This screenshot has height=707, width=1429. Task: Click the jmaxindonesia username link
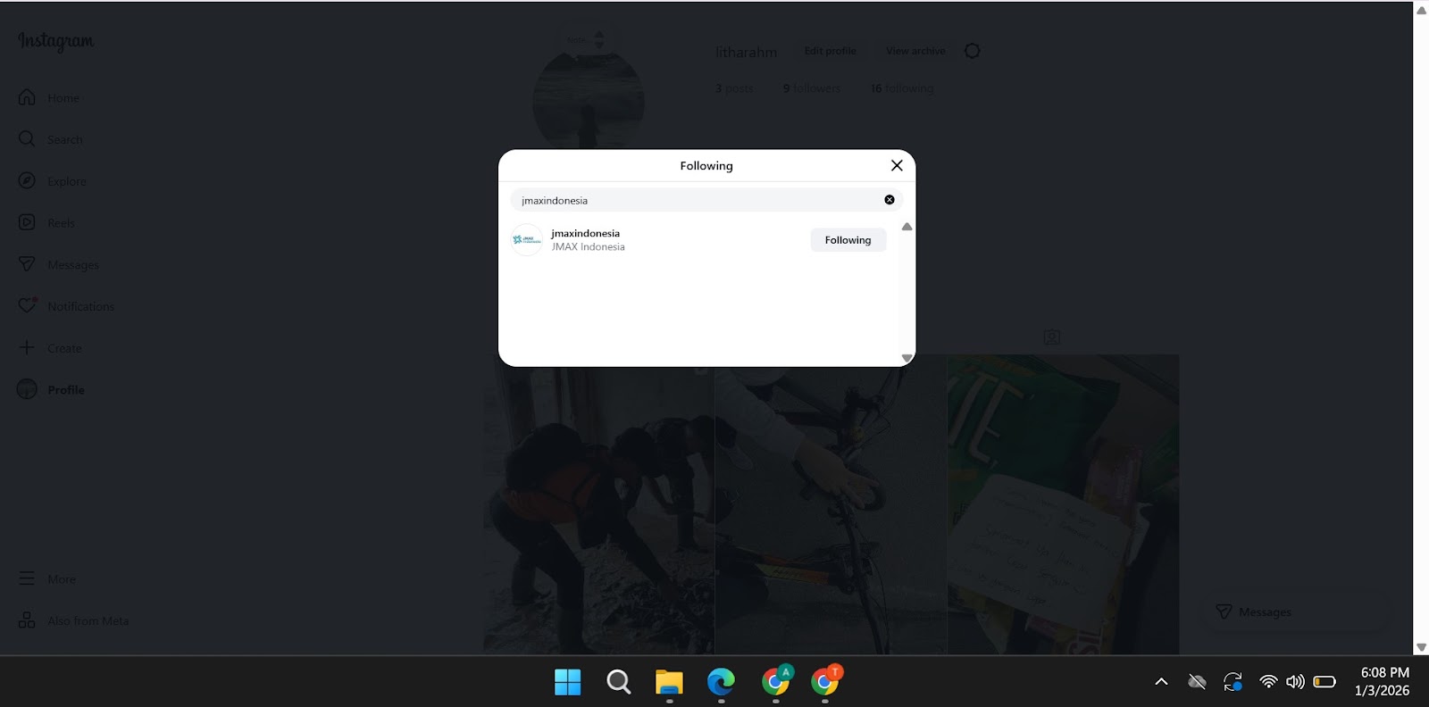pos(585,233)
